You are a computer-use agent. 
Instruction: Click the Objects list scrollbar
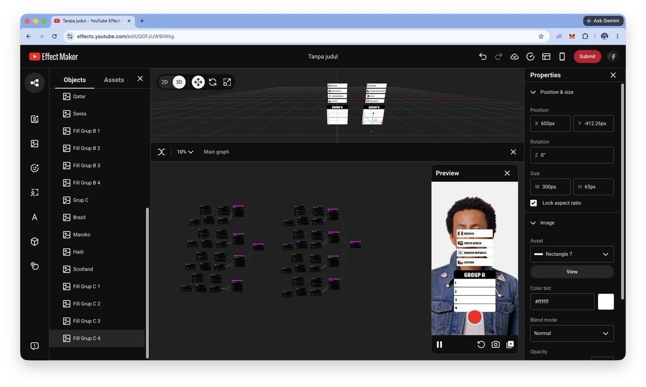coord(147,283)
